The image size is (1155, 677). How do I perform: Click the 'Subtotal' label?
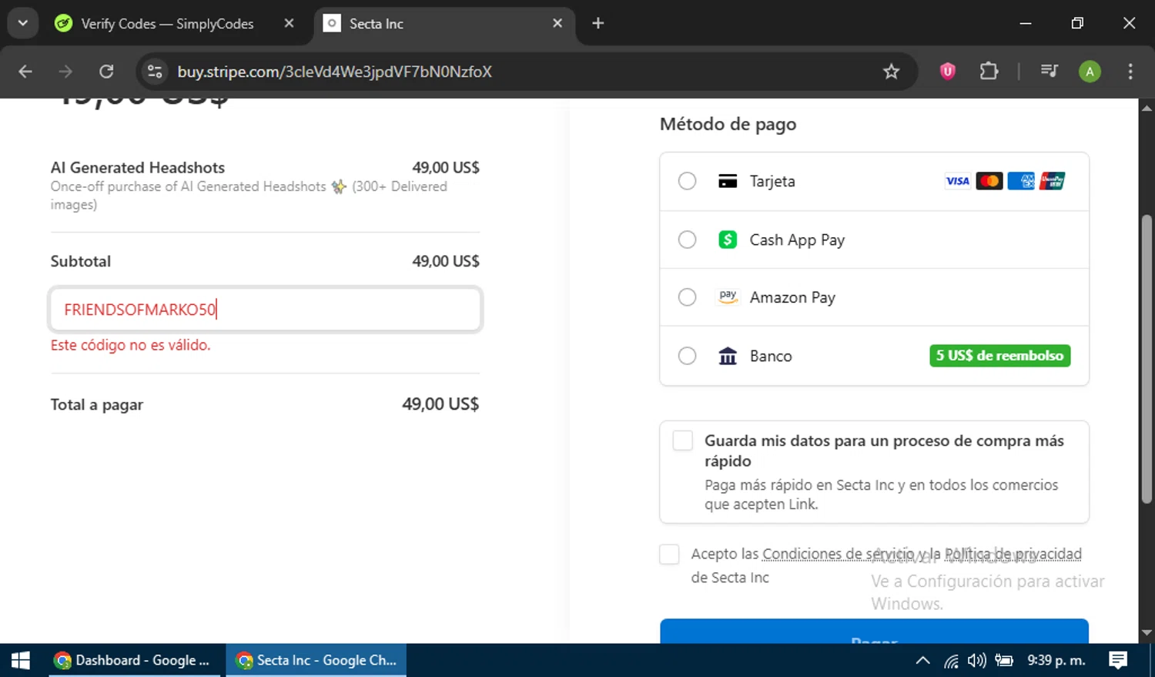[81, 261]
